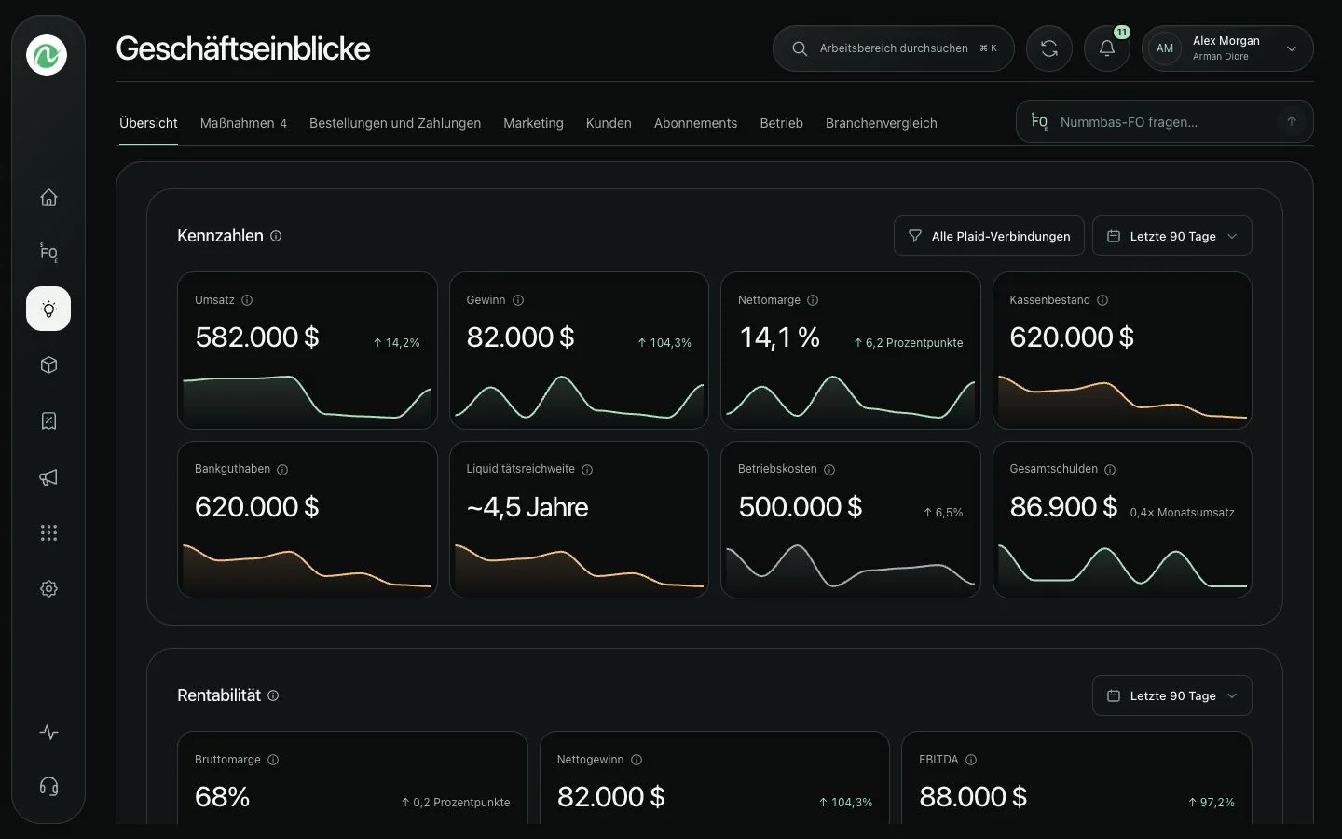Click the 86.900 $ Gesamtschulden value
Image resolution: width=1342 pixels, height=839 pixels.
click(x=1063, y=506)
